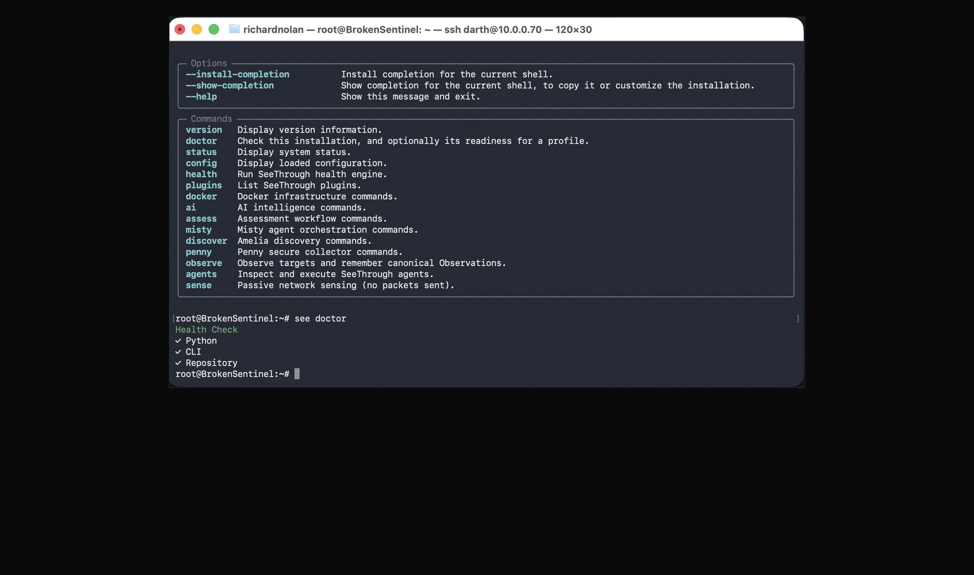Image resolution: width=974 pixels, height=575 pixels.
Task: Click the checkmark beside Repository
Action: pyautogui.click(x=178, y=363)
